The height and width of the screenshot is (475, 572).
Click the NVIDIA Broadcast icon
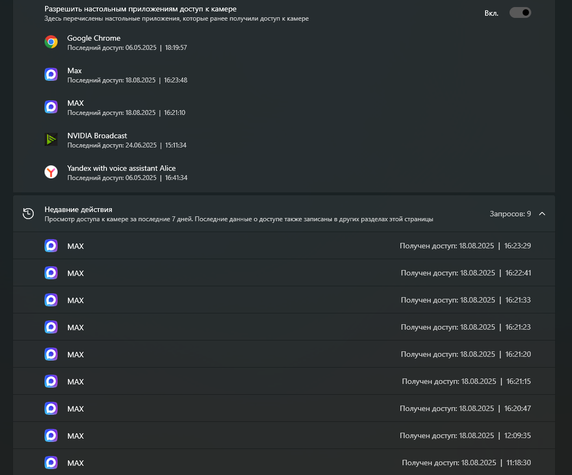tap(51, 140)
